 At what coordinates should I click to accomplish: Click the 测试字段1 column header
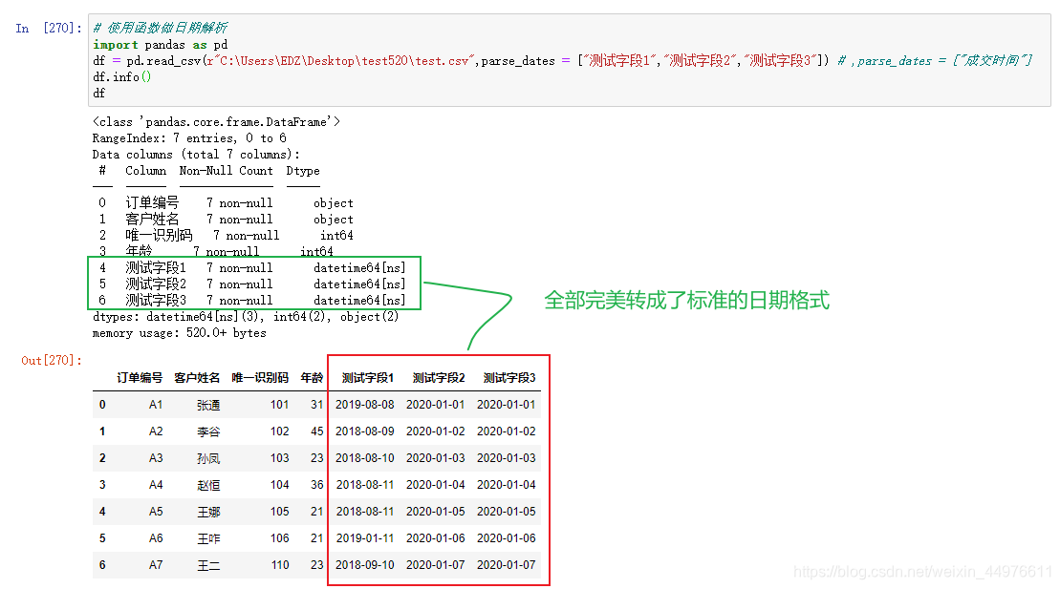pyautogui.click(x=368, y=378)
